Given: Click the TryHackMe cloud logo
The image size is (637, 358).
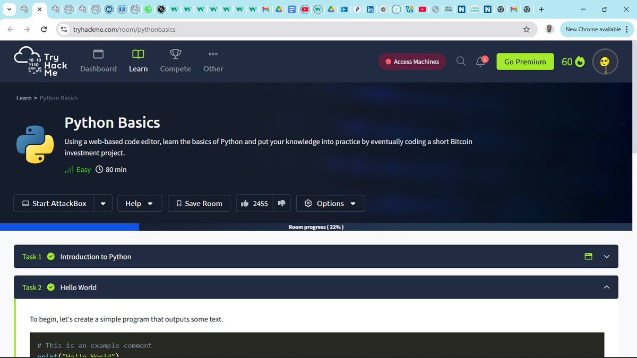Looking at the screenshot, I should [41, 62].
